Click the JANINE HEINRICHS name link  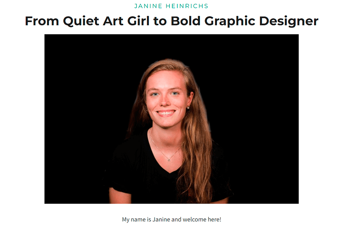point(171,6)
